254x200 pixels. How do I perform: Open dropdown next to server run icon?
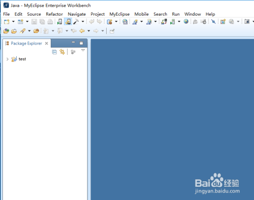pos(179,22)
